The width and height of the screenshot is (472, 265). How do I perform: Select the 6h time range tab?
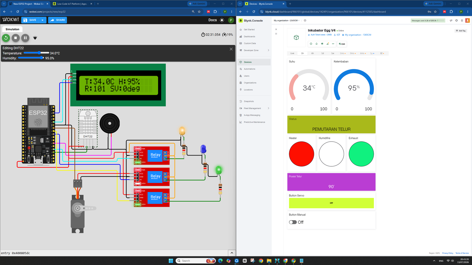coord(312,53)
